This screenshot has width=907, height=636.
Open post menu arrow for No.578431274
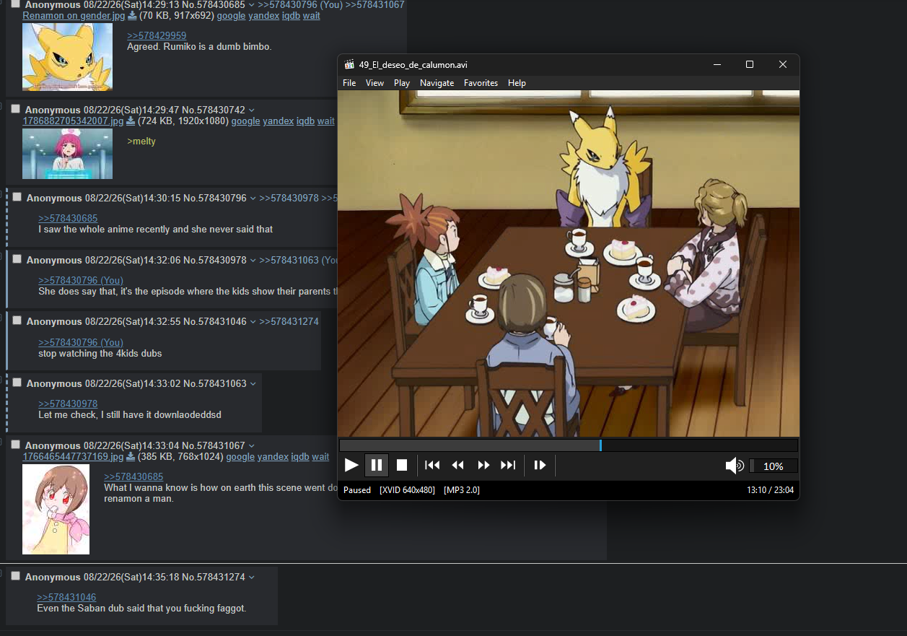pos(251,578)
